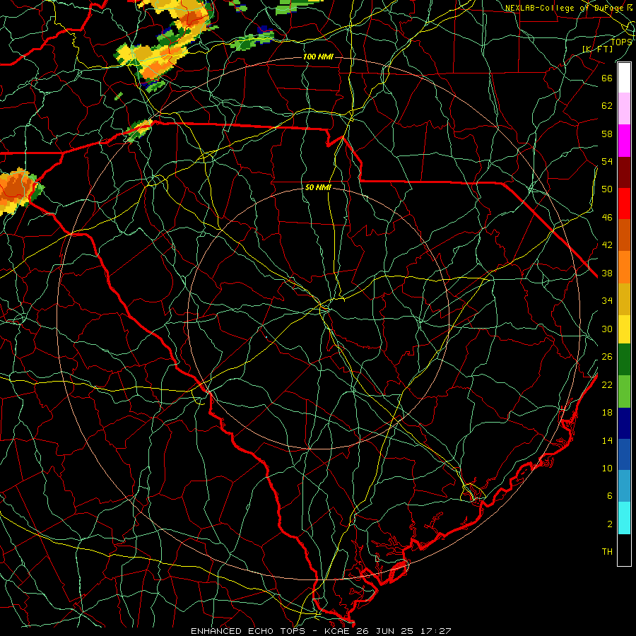Click the white 66 kft color swatch

click(x=624, y=78)
